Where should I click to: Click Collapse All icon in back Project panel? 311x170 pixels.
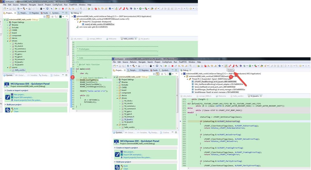[45, 17]
